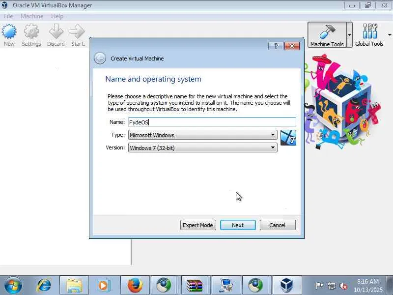The image size is (393, 295).
Task: Click the New machine toolbar icon
Action: (x=9, y=35)
